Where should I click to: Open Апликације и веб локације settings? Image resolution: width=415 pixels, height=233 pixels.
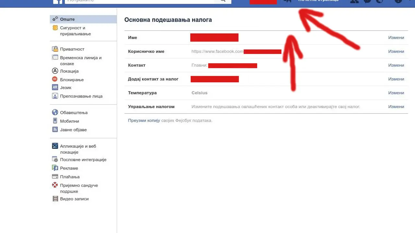(78, 149)
